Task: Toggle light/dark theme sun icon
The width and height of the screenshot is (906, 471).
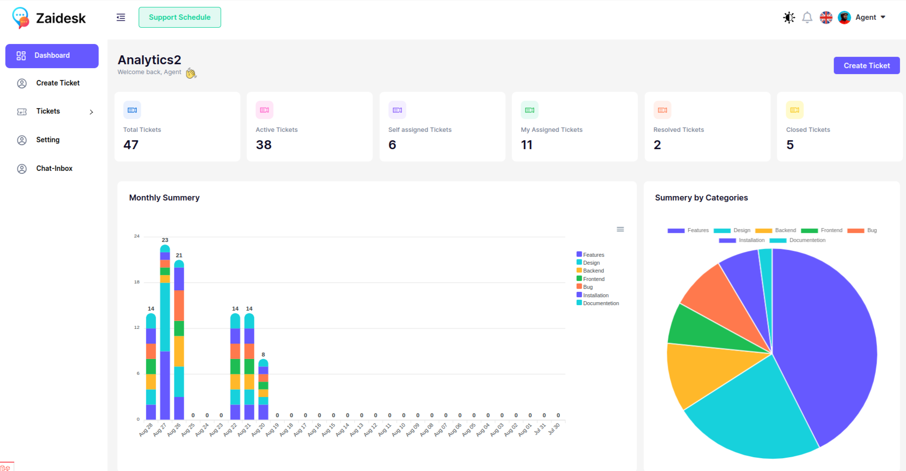Action: [789, 18]
